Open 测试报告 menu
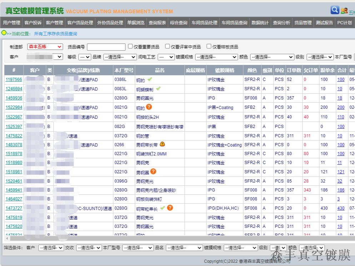This screenshot has height=266, width=355. point(324,22)
